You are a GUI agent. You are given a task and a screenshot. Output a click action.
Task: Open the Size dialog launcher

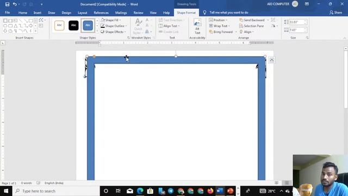tap(307, 38)
